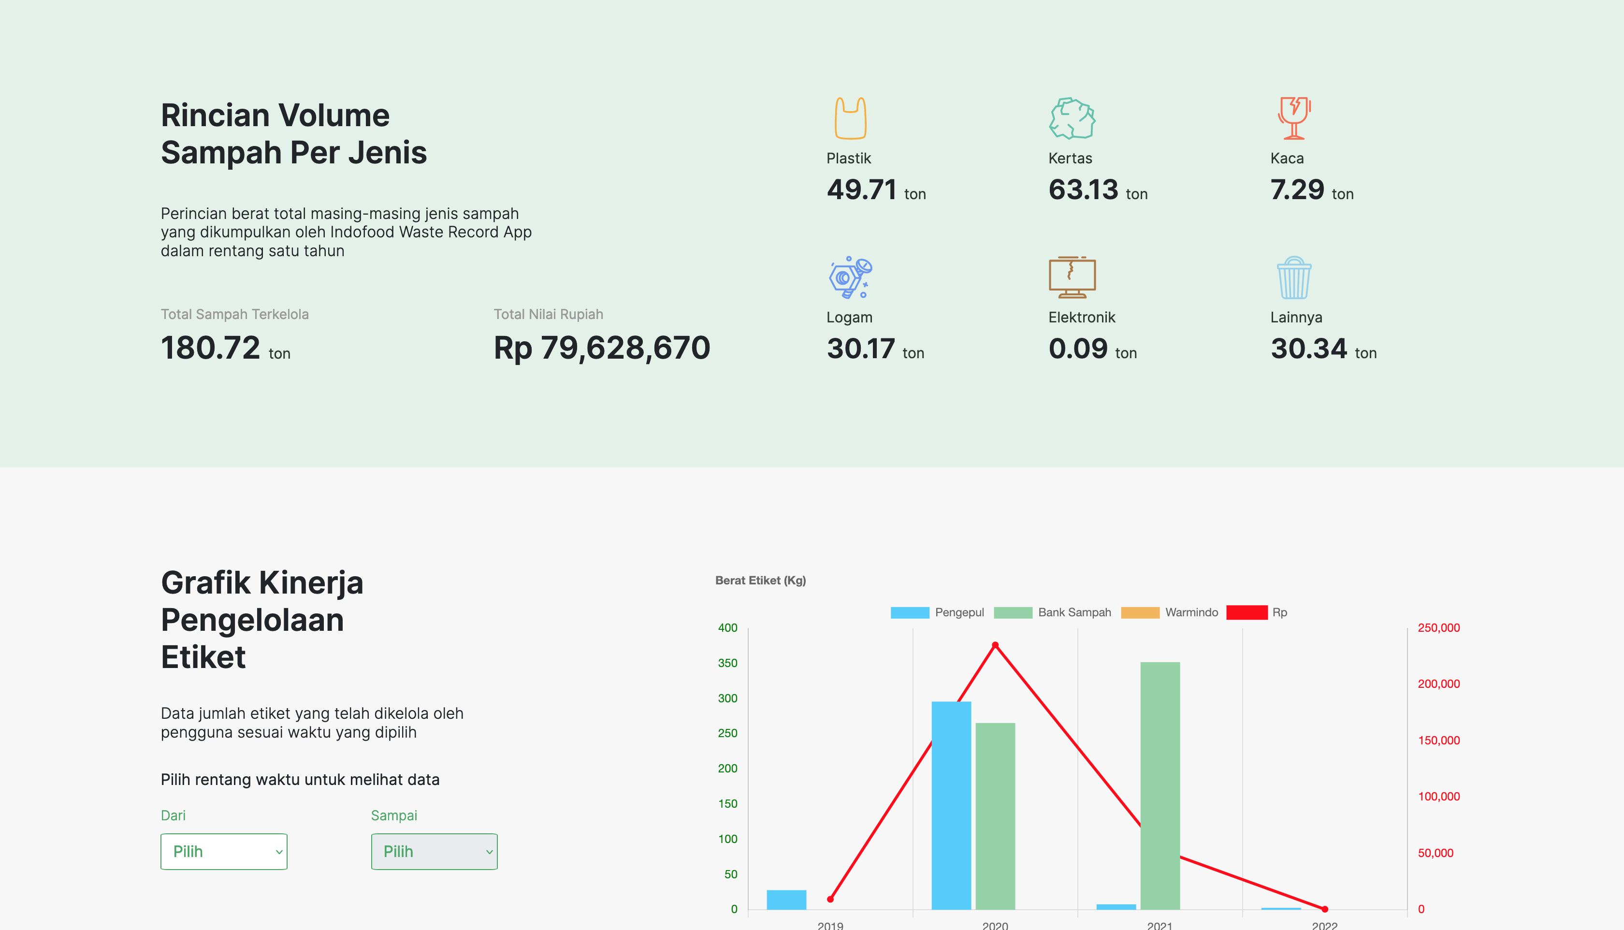The image size is (1624, 930).
Task: Click the Grafik Kinerja Pengelolaan Etiket heading
Action: (x=262, y=620)
